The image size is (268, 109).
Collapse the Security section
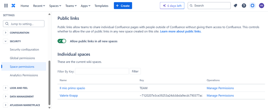(5, 41)
